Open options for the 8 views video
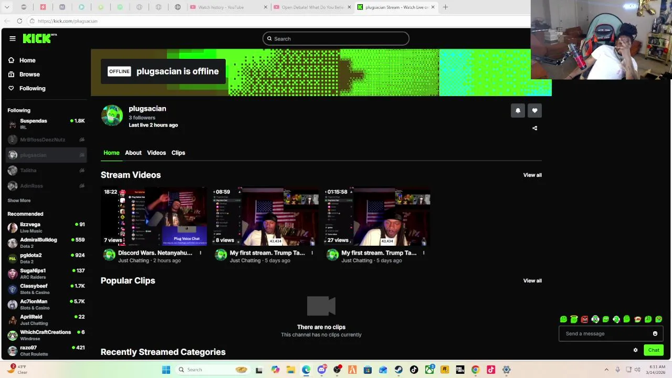Viewport: 672px width, 378px height. tap(312, 253)
